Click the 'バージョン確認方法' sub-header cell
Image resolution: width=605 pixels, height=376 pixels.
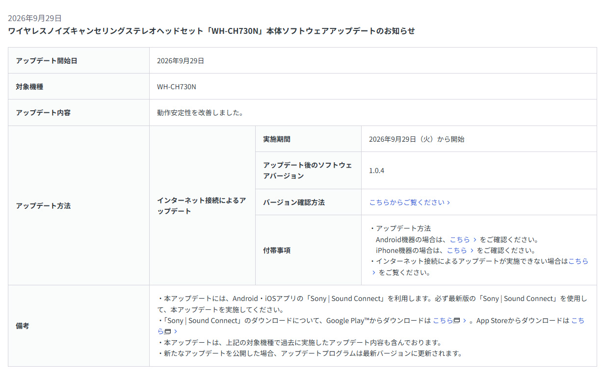[308, 202]
